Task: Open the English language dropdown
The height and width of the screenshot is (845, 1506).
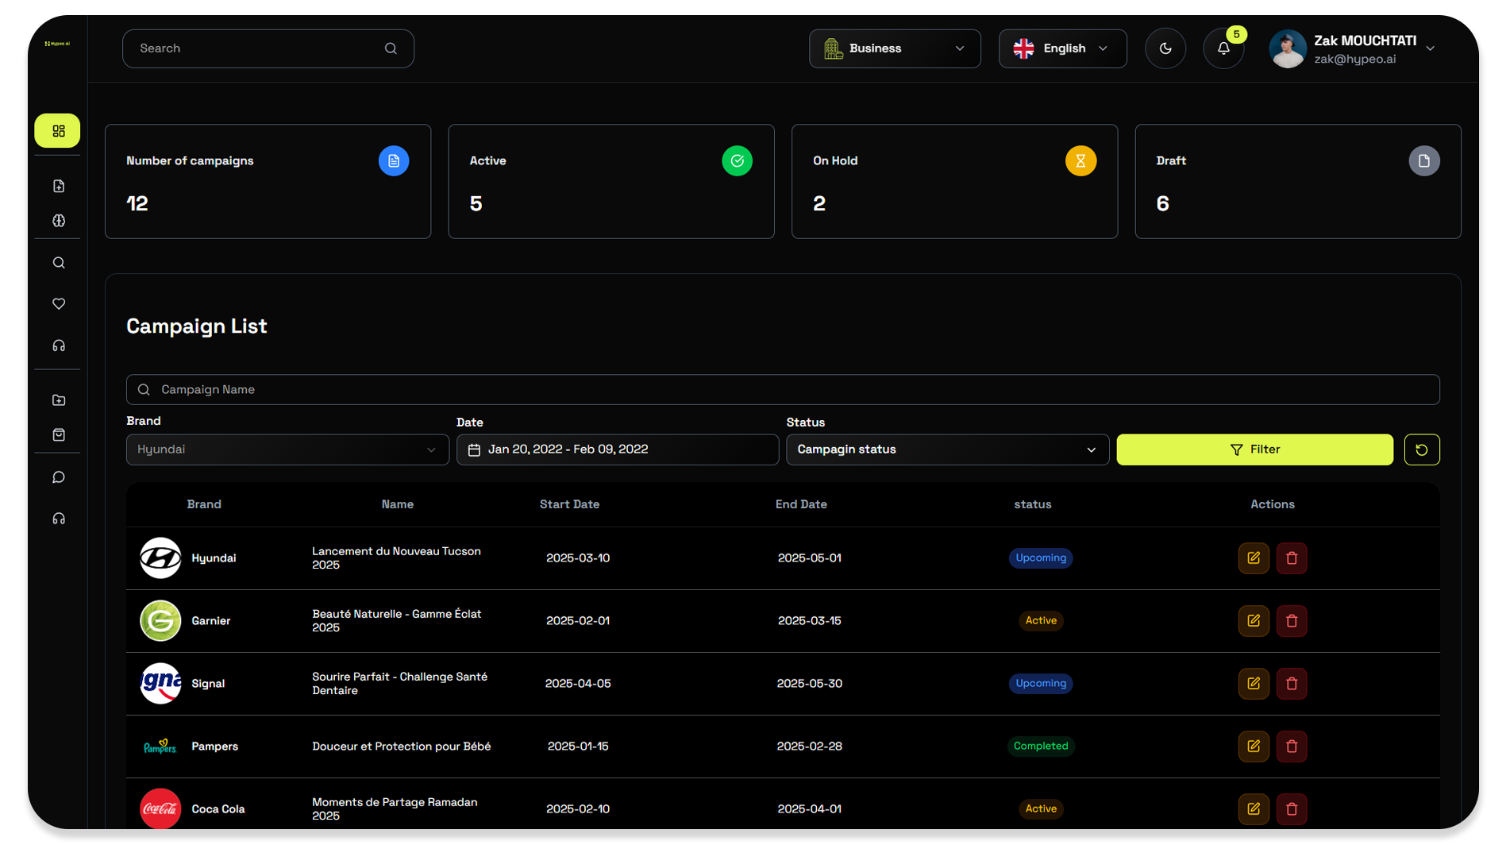Action: click(1062, 48)
